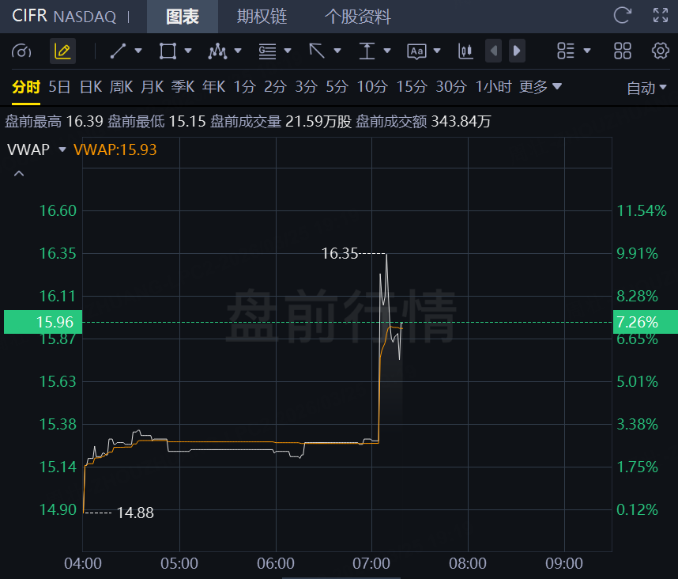Click the 盘前成交额 343.84万 statistic
Viewport: 678px width, 579px height.
point(423,122)
